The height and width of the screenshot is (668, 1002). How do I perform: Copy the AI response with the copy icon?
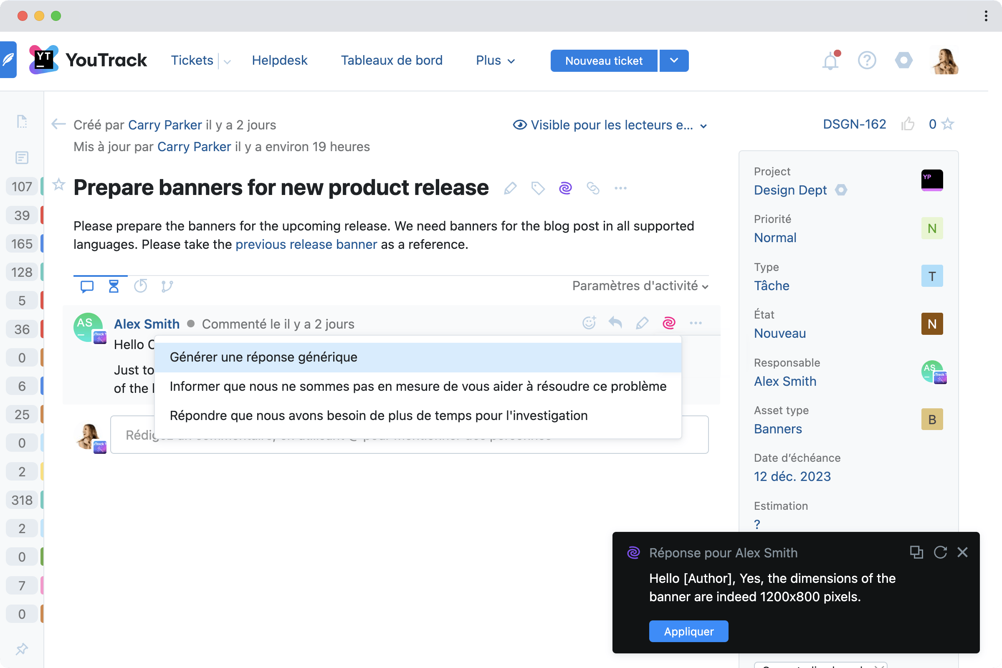point(916,552)
